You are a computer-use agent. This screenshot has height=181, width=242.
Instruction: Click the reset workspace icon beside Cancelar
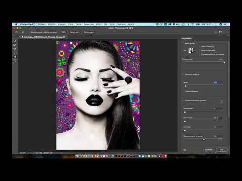coord(185,150)
